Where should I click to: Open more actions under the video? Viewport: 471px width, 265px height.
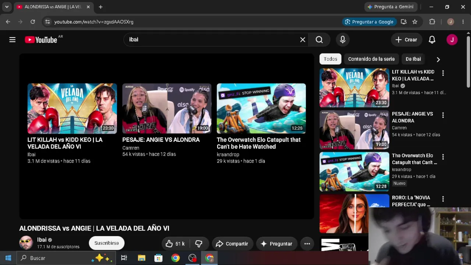pyautogui.click(x=307, y=244)
